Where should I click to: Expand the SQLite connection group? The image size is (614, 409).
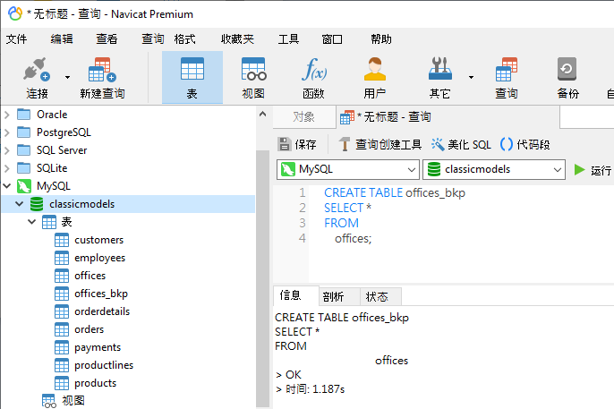[6, 168]
